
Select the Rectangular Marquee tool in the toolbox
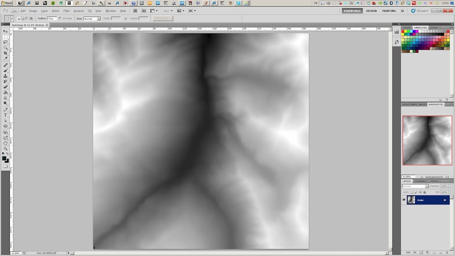(5, 37)
